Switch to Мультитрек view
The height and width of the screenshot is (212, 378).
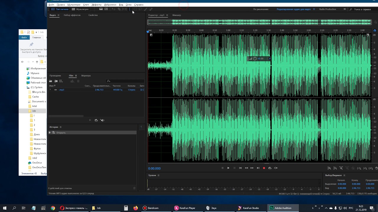coord(80,9)
